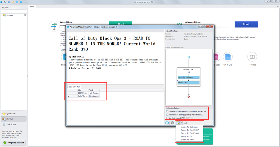
Task: Expand the Samples folder tree
Action: [2, 15]
